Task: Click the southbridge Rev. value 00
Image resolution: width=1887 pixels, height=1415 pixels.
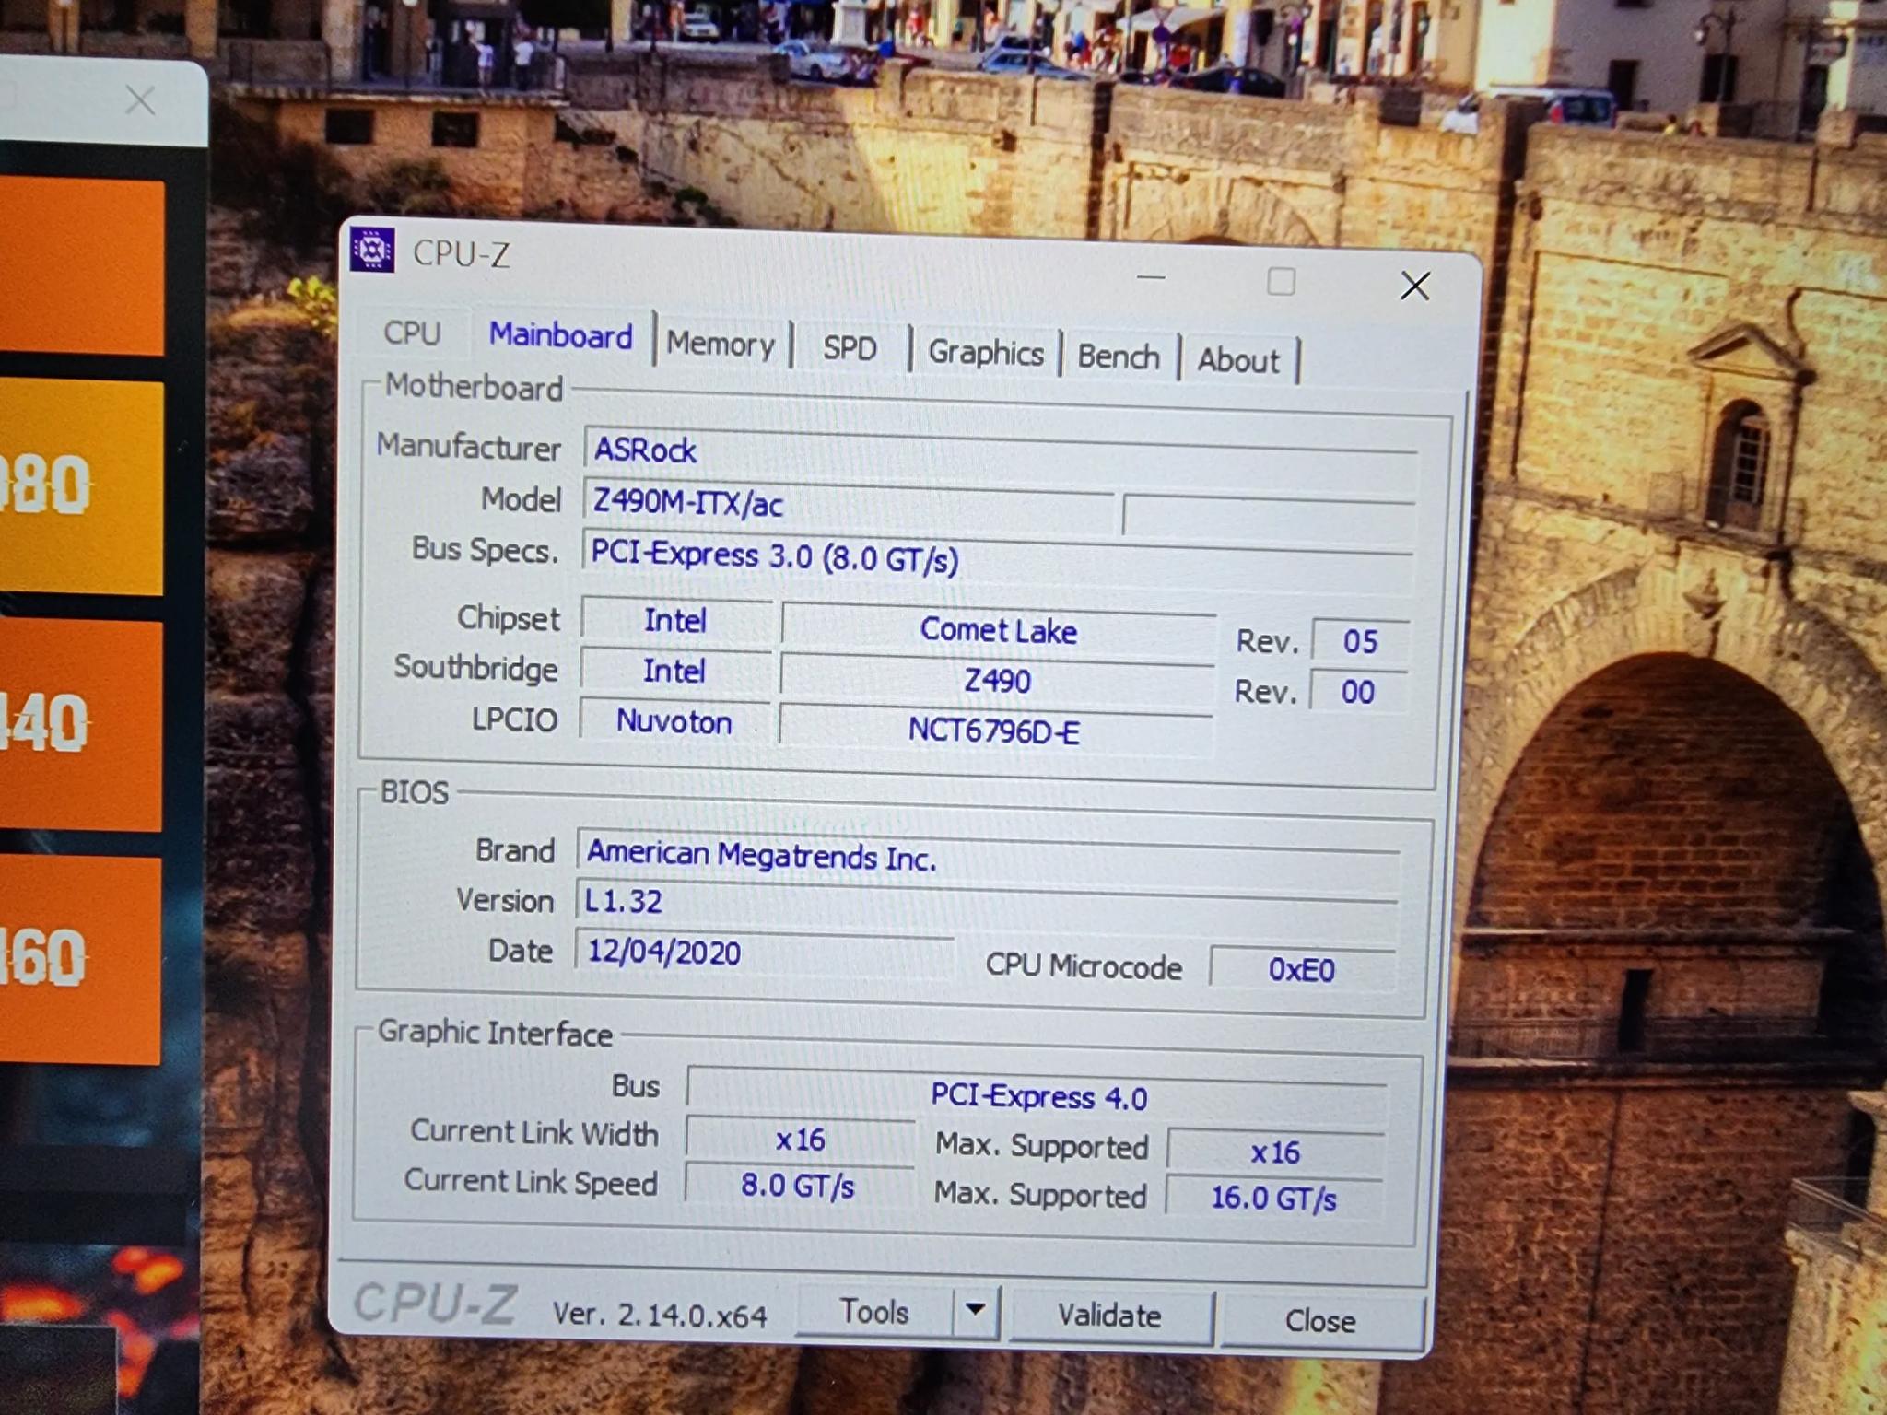Action: pyautogui.click(x=1358, y=692)
